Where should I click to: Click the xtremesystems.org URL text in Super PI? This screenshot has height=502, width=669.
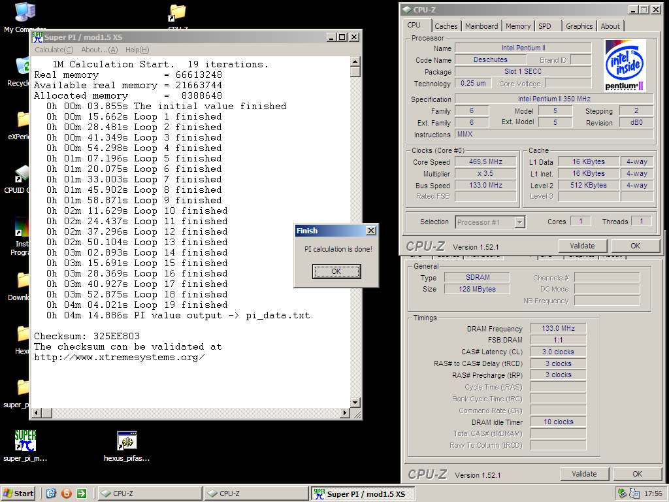[x=120, y=358]
